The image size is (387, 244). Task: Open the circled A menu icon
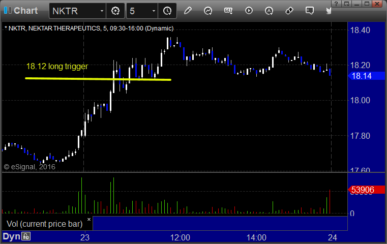(x=269, y=11)
